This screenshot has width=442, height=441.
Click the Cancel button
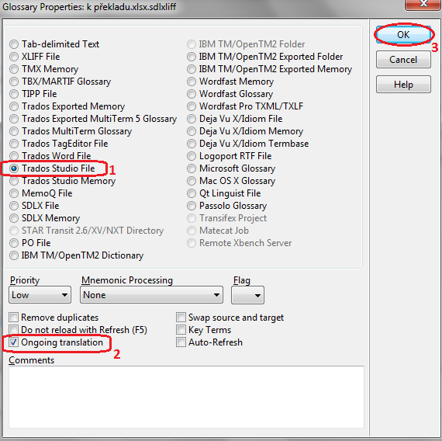pos(403,60)
